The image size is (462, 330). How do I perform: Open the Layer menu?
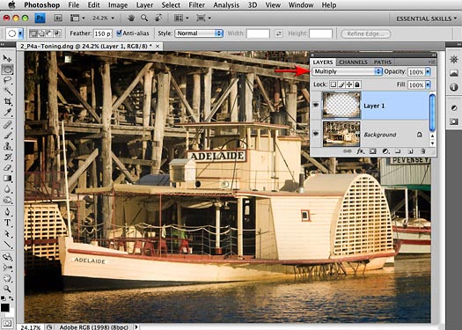pos(144,5)
